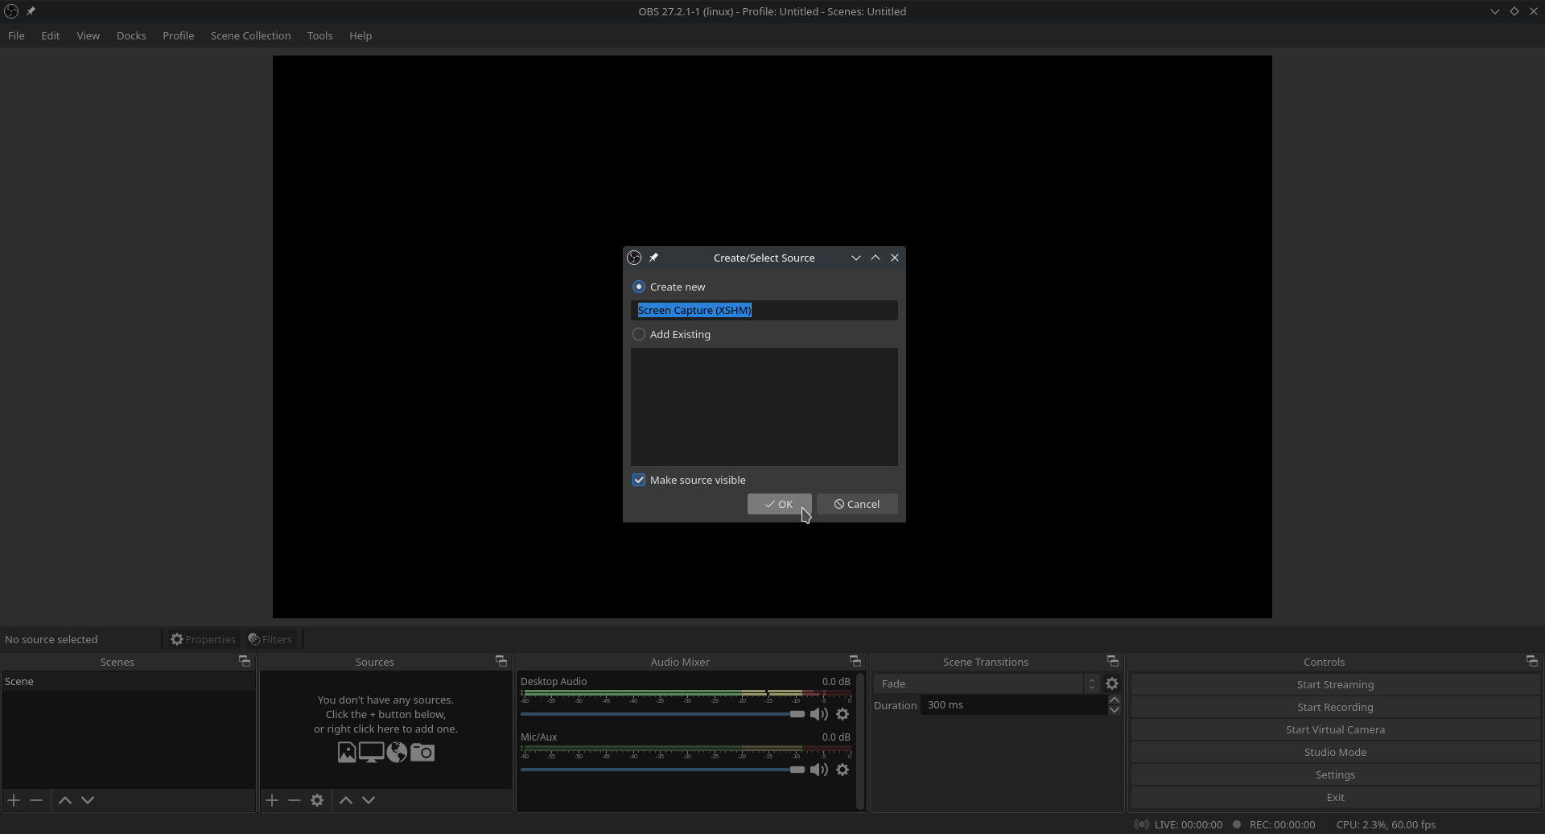Viewport: 1545px width, 834px height.
Task: Maximize the dialog with the up chevron
Action: pyautogui.click(x=875, y=258)
